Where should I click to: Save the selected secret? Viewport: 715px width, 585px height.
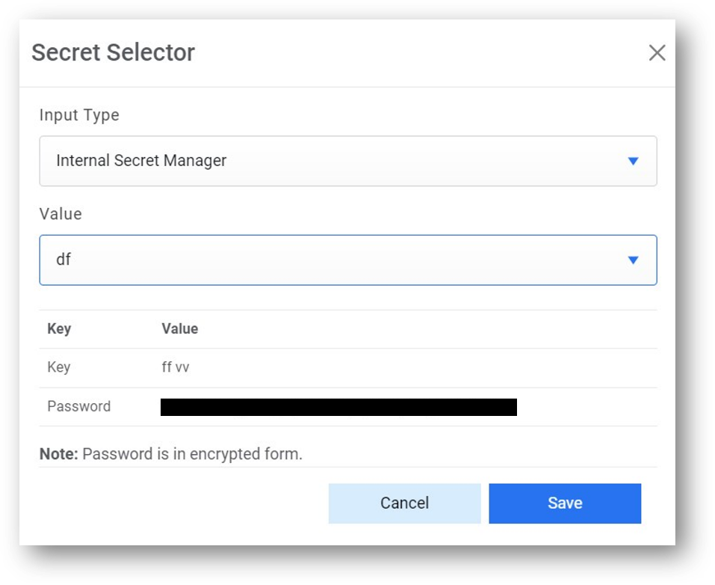click(x=564, y=503)
